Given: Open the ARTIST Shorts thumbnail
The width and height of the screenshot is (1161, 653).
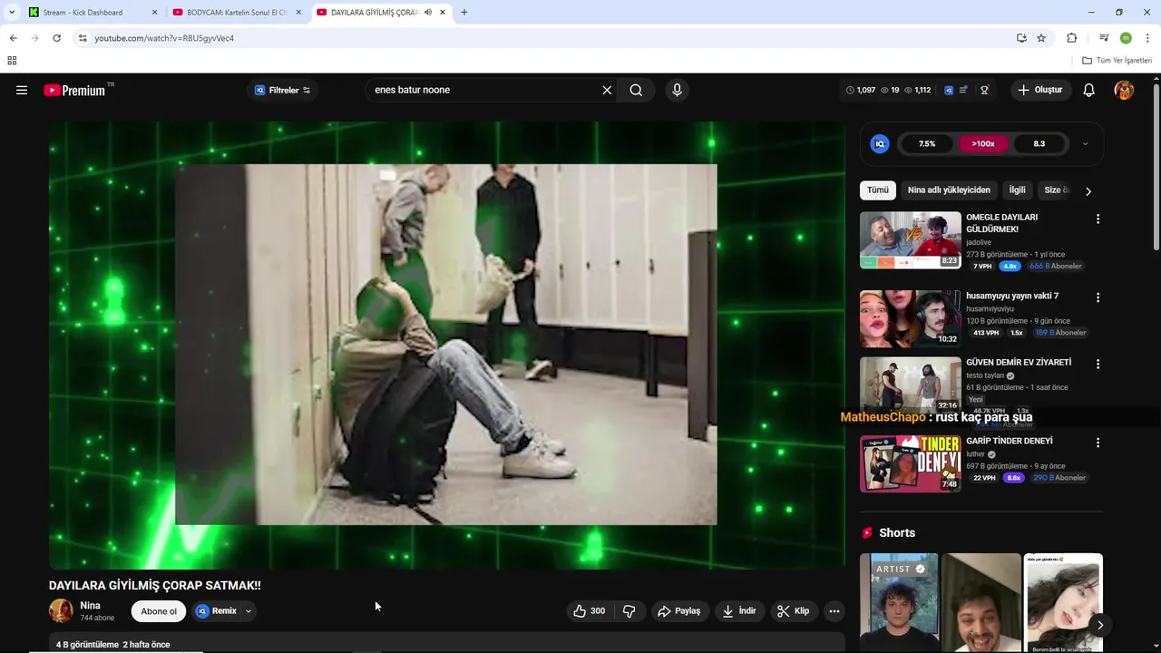Looking at the screenshot, I should [x=899, y=602].
